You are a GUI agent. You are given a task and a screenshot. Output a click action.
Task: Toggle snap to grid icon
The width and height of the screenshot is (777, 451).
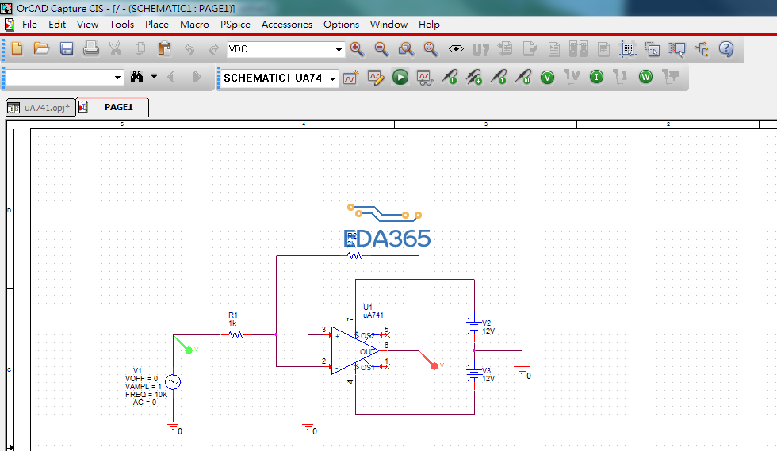pyautogui.click(x=628, y=48)
